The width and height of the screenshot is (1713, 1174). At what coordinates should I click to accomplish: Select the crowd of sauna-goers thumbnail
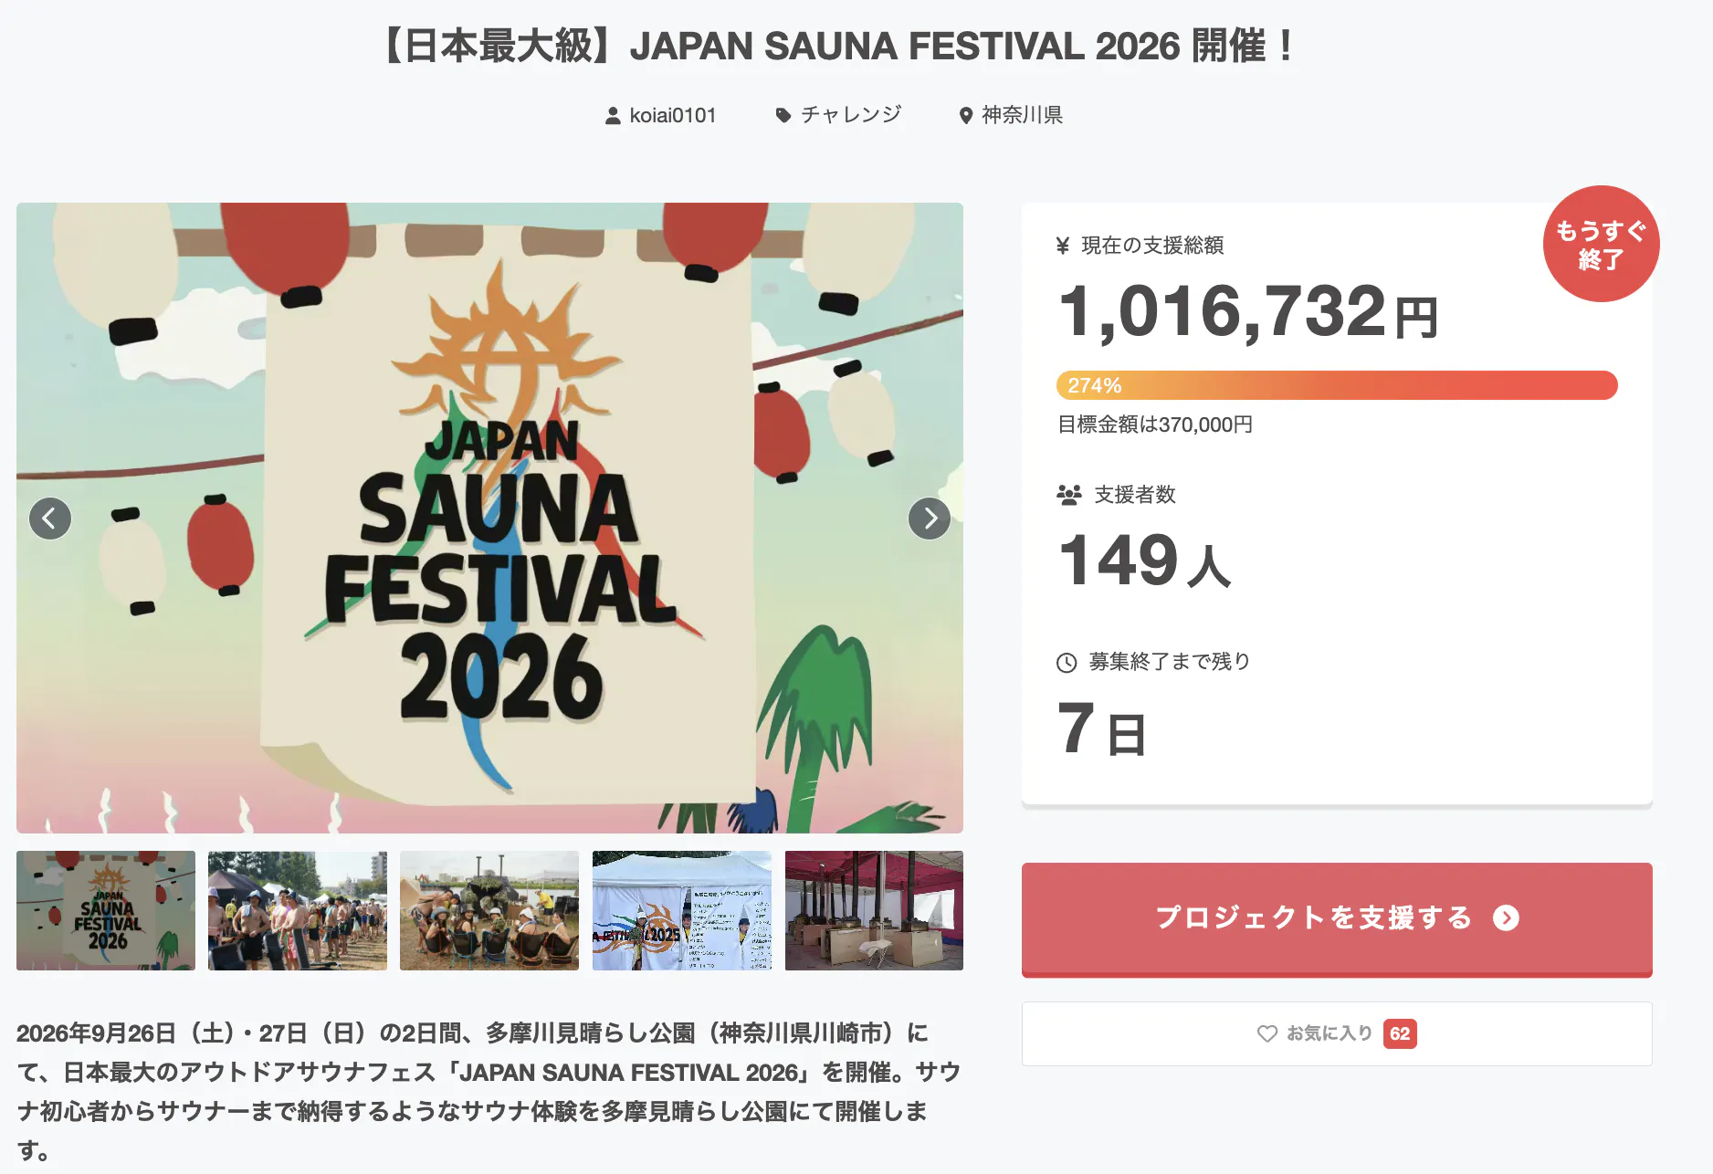click(x=298, y=910)
